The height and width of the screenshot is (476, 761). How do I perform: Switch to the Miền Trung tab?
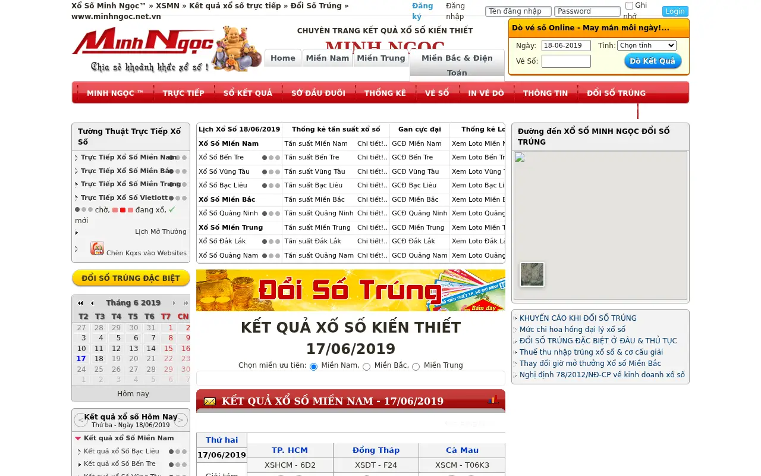click(x=381, y=58)
